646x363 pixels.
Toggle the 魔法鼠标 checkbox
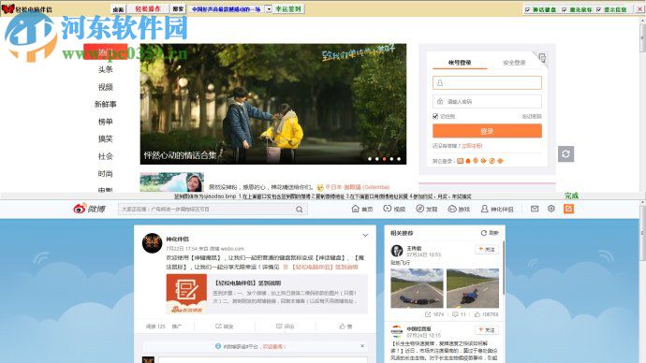(x=565, y=9)
